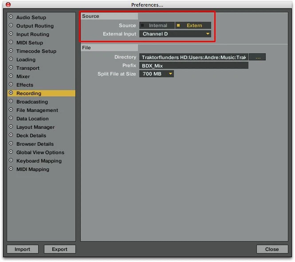Open the Keyboard Mapping section
This screenshot has width=295, height=262.
[39, 161]
